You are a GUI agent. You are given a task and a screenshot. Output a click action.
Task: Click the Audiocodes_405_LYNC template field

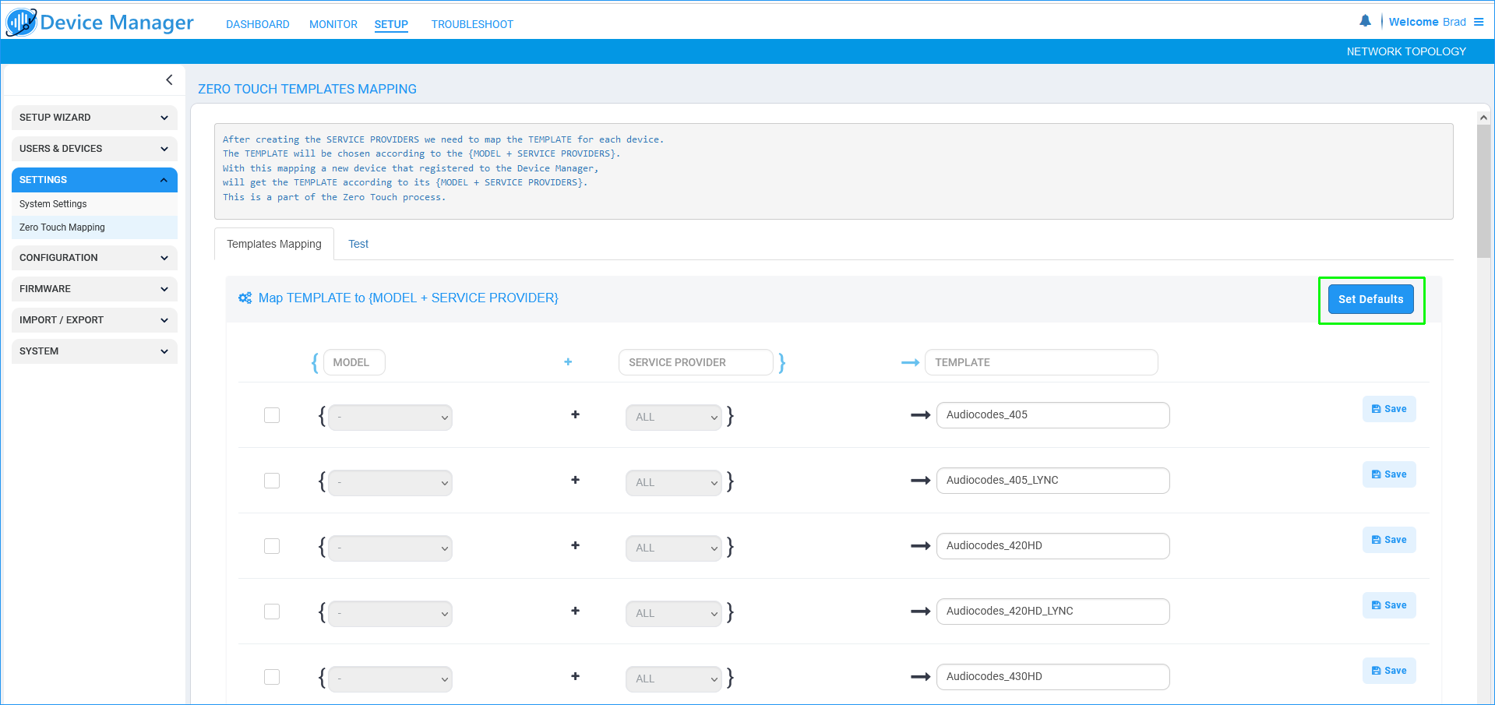[1052, 481]
